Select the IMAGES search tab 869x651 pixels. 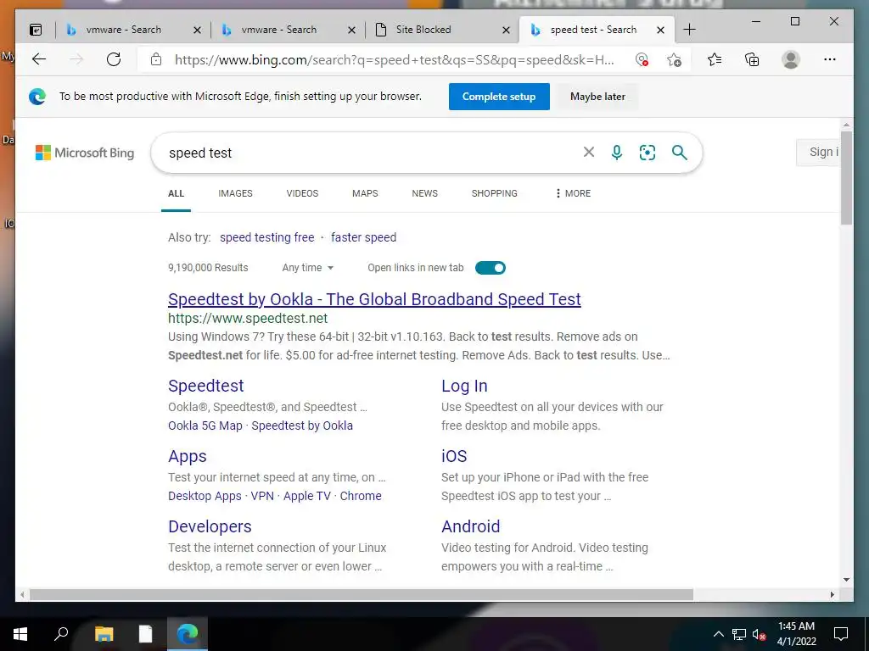pyautogui.click(x=236, y=193)
